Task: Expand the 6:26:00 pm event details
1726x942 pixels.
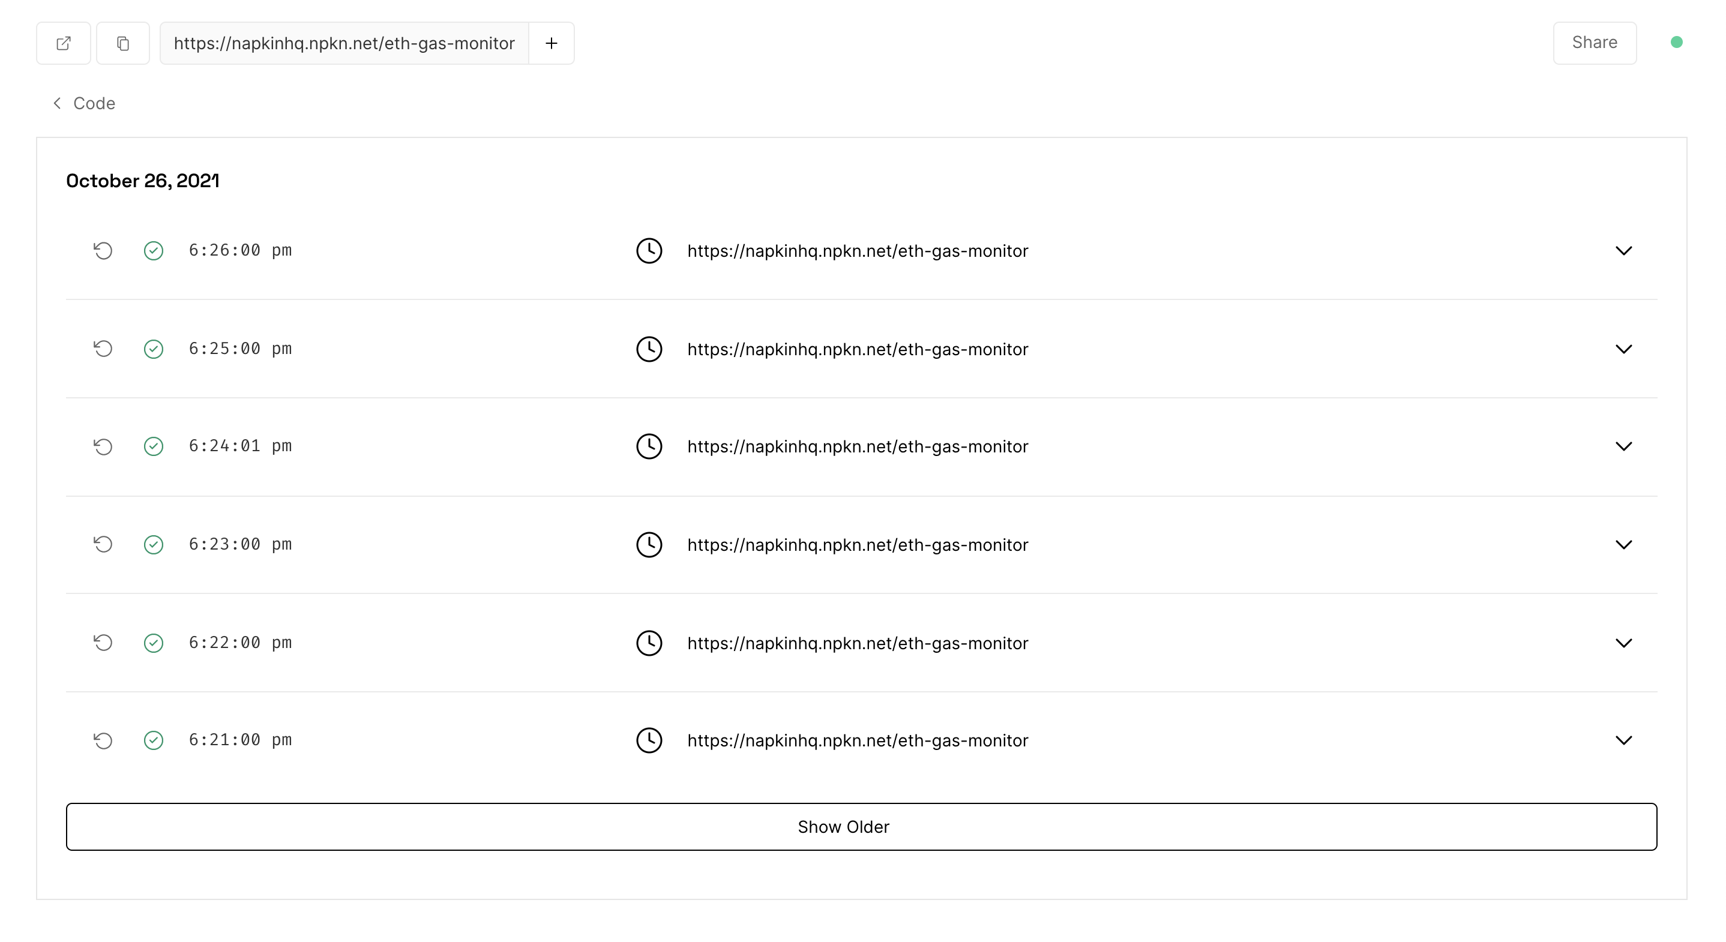Action: point(1623,251)
